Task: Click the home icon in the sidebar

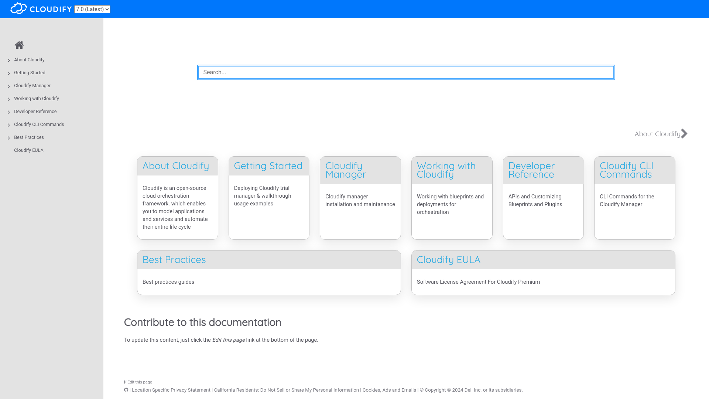Action: (19, 45)
